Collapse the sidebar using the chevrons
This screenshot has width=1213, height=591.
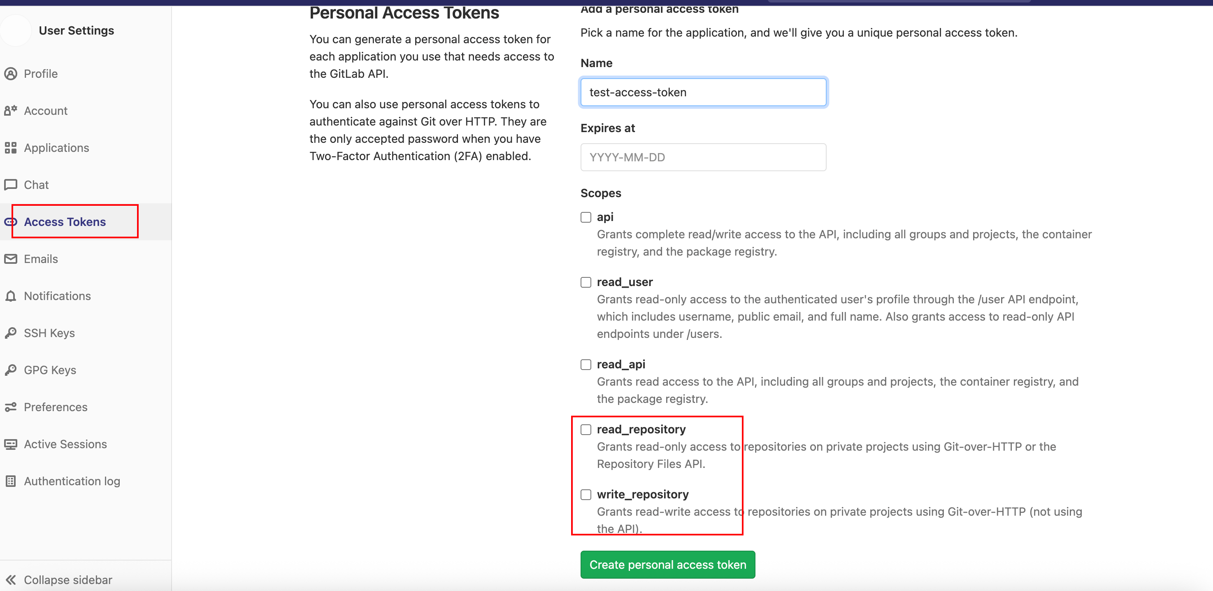(11, 580)
